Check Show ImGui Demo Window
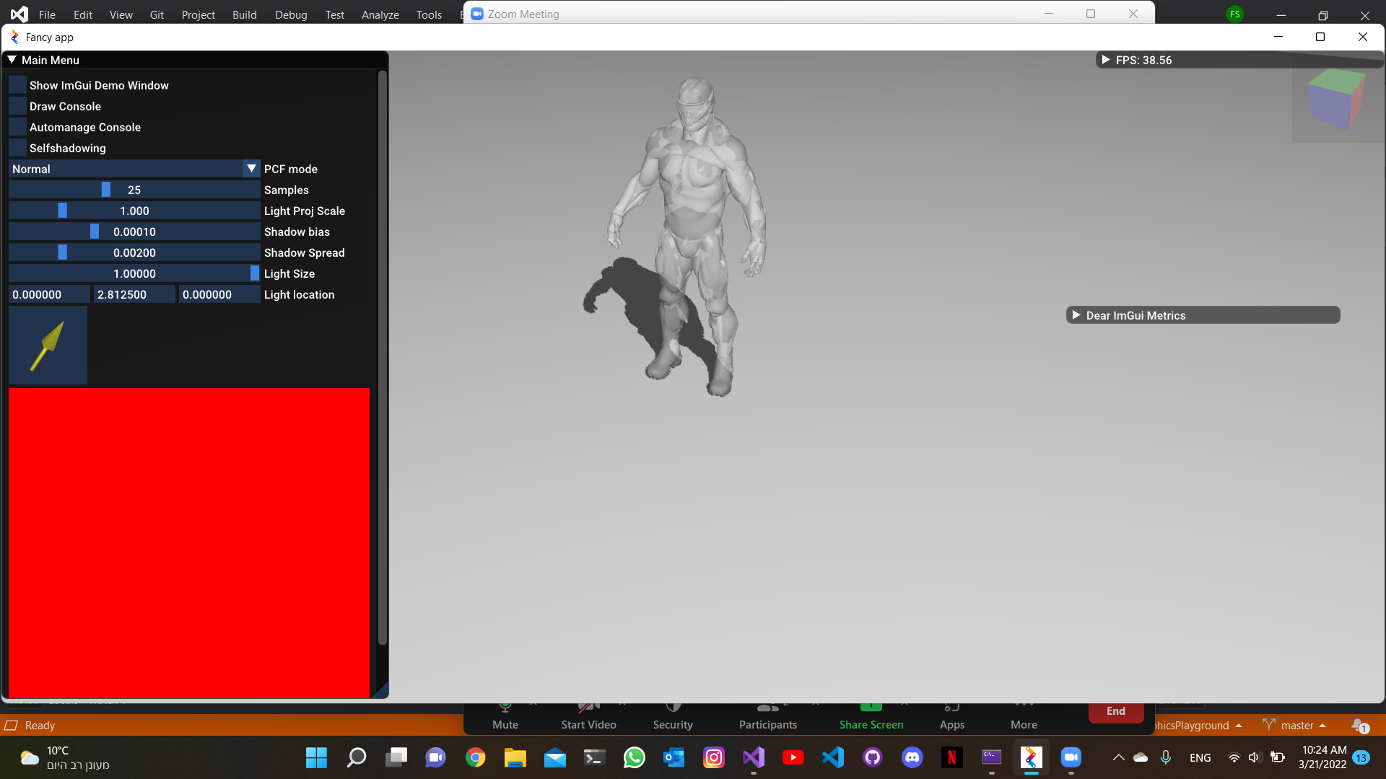 click(17, 84)
